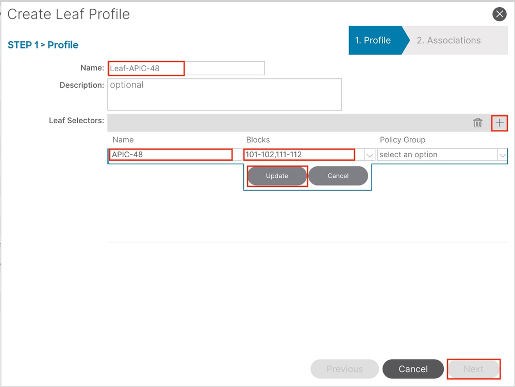
Task: Cancel the leaf selector row edit
Action: (x=338, y=176)
